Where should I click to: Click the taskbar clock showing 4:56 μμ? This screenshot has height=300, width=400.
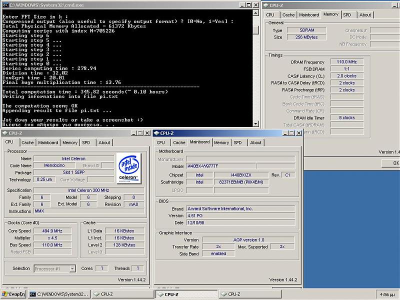click(387, 294)
